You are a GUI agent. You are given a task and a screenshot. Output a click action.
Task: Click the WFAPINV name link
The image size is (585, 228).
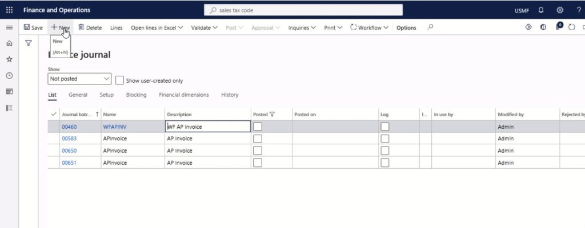click(115, 127)
